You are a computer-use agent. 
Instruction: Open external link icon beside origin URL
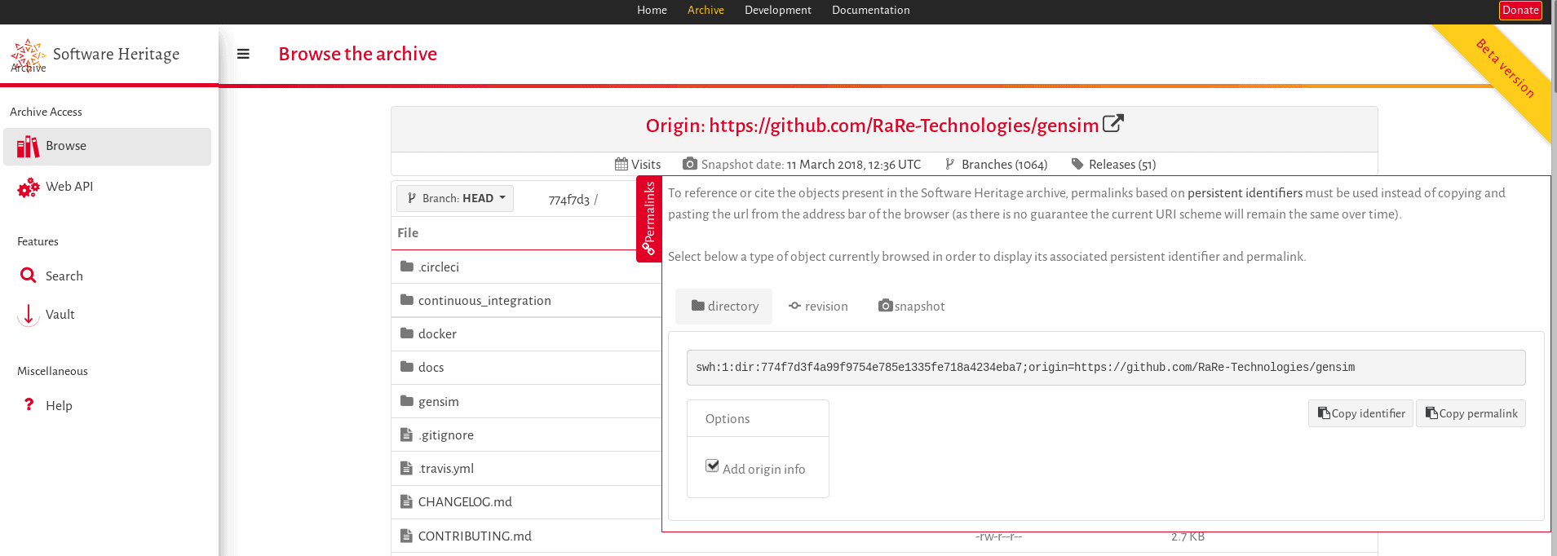[1112, 124]
